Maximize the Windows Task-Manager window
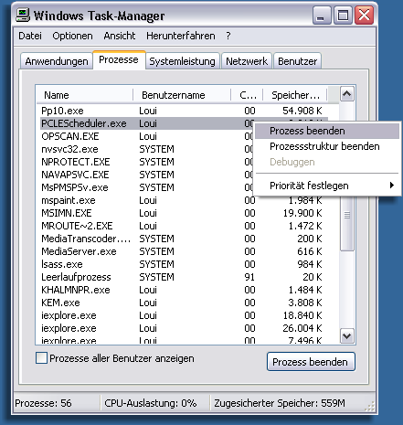 343,16
